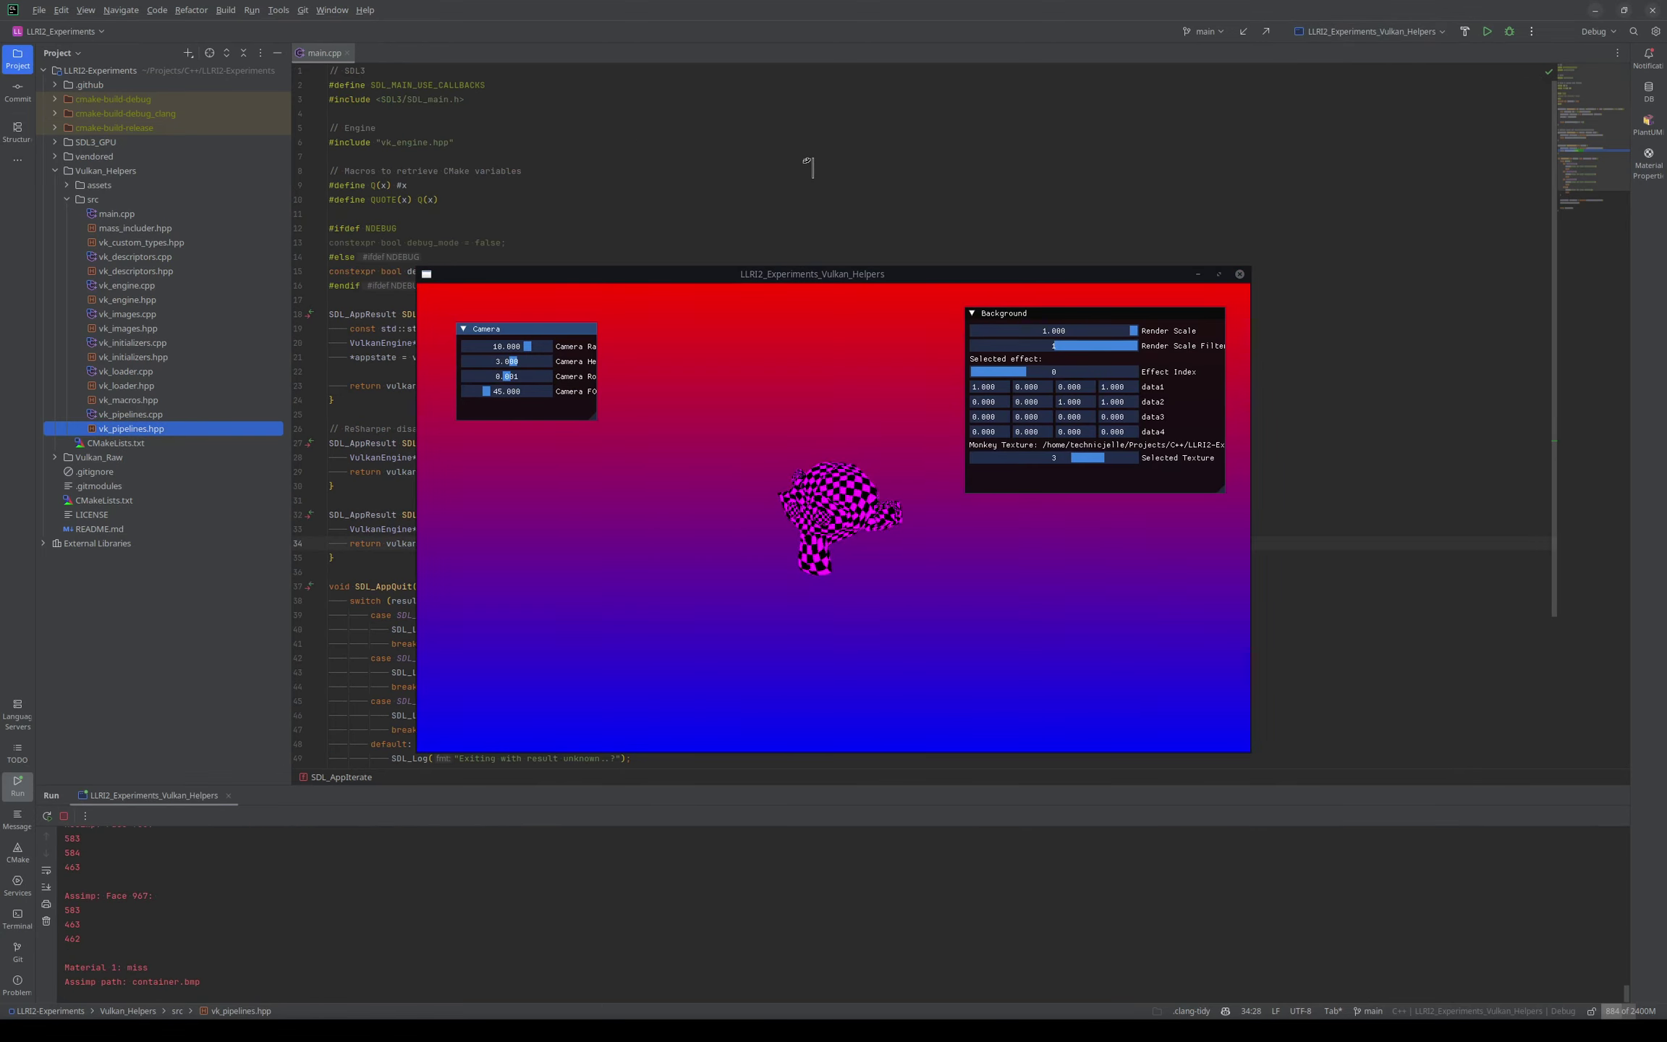Viewport: 1667px width, 1042px height.
Task: Toggle scroll to end in console
Action: [46, 886]
